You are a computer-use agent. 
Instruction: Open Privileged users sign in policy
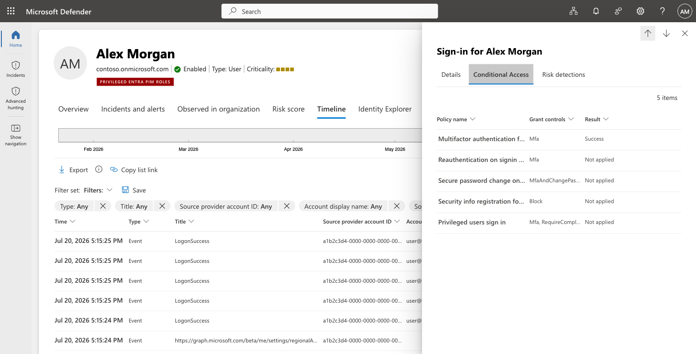(559, 222)
